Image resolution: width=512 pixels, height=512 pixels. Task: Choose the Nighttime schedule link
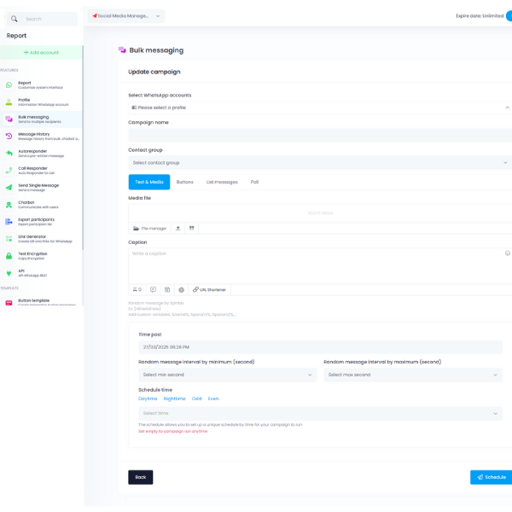click(174, 399)
